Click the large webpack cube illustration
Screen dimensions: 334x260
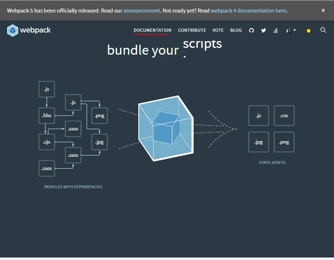(166, 129)
